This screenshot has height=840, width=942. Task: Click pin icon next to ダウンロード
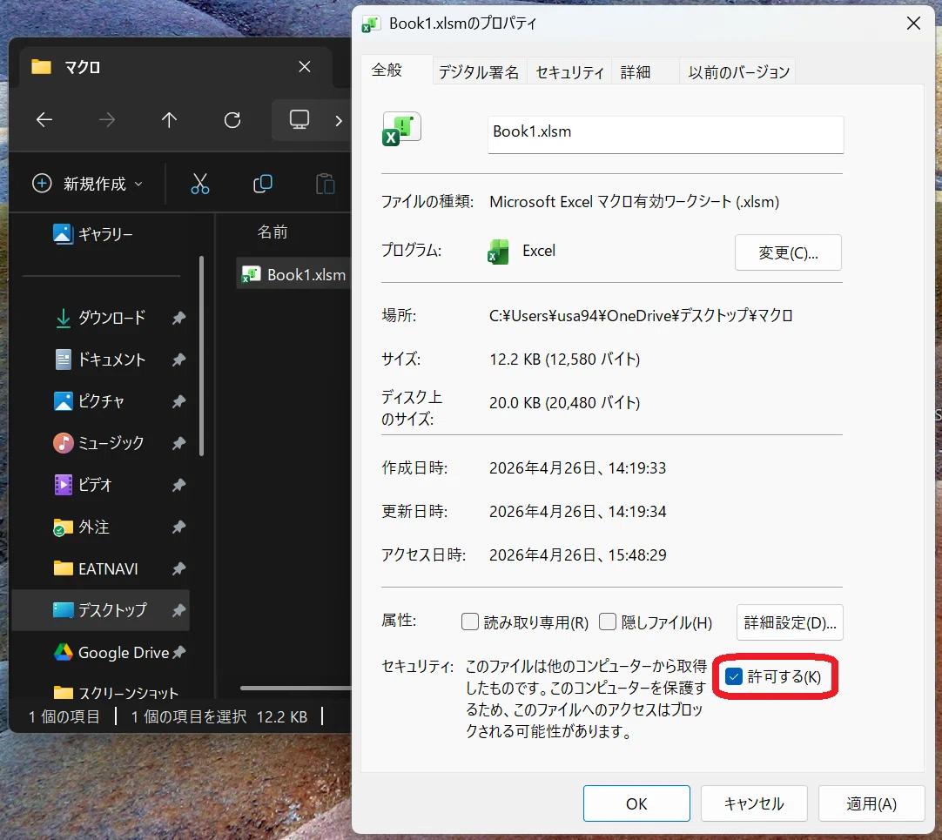pos(178,318)
